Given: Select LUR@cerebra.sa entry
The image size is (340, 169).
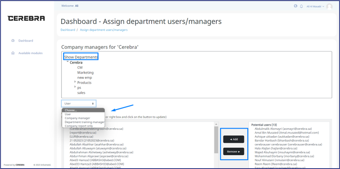Looking at the screenshot, I should (81, 137).
